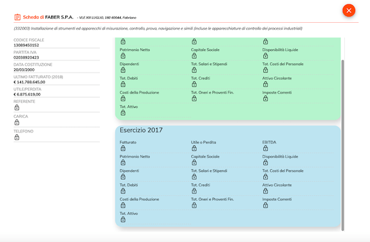This screenshot has width=370, height=242.
Task: Click the (332003) activity description line
Action: coord(158,28)
